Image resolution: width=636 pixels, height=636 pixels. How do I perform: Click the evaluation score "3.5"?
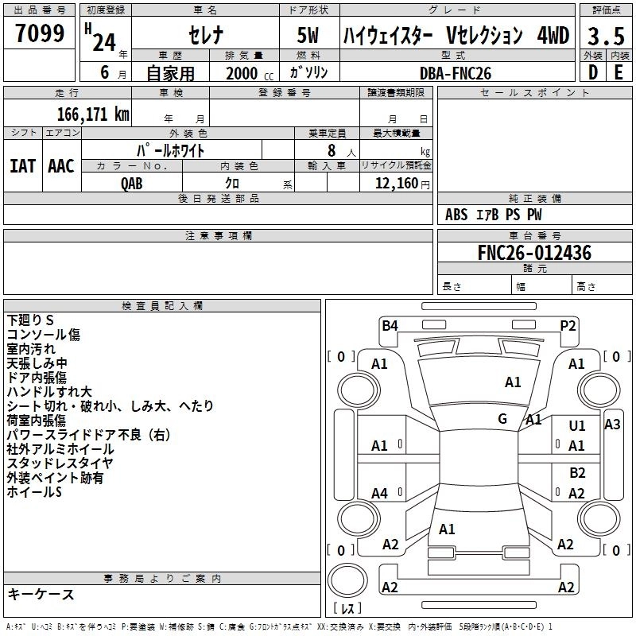pyautogui.click(x=606, y=37)
